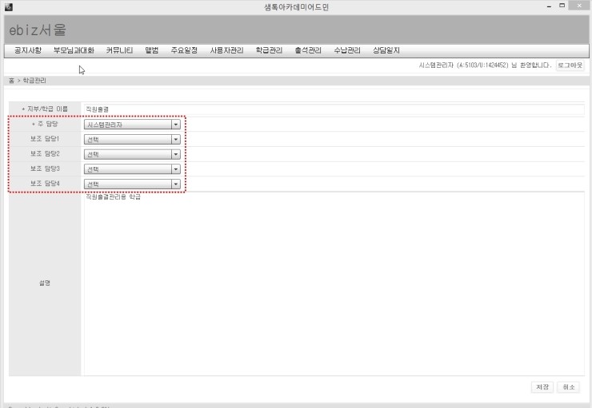Open the 주요일정 menu
Screen dimensions: 592x408
tap(184, 50)
